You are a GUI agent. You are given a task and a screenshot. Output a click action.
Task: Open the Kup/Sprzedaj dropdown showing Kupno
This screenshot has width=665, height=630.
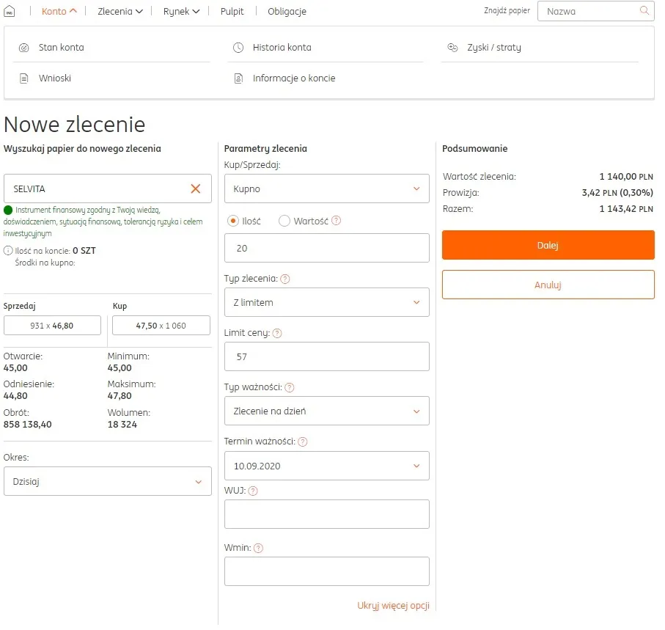tap(326, 188)
